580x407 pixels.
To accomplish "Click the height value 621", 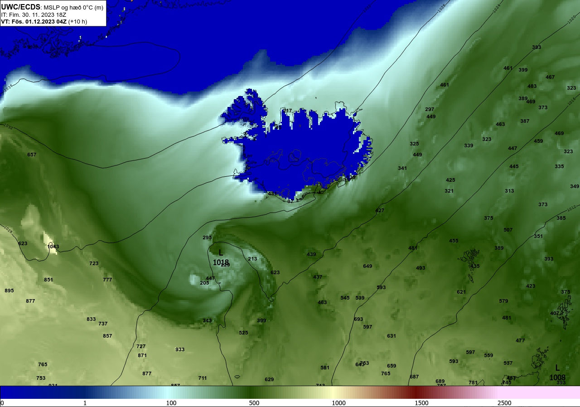I will tap(461, 292).
